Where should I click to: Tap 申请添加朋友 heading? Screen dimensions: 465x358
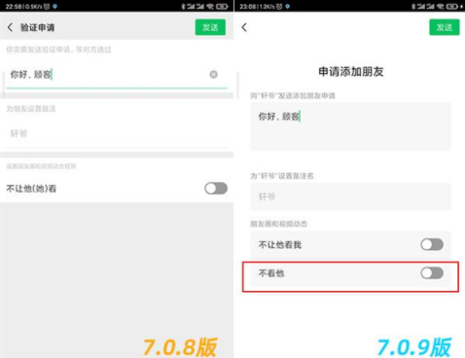pyautogui.click(x=351, y=72)
